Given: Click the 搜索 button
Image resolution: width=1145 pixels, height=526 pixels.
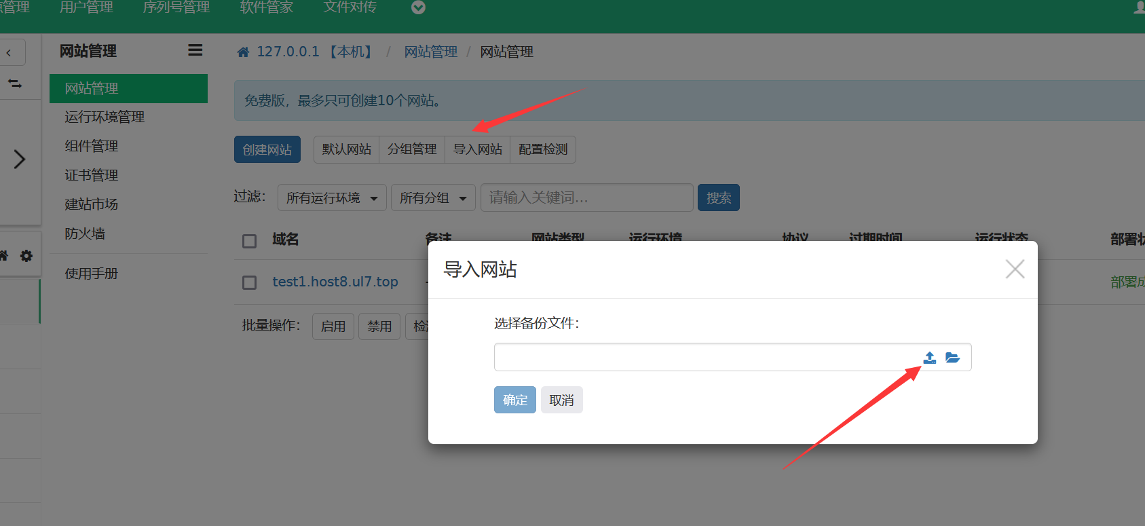Looking at the screenshot, I should 719,198.
